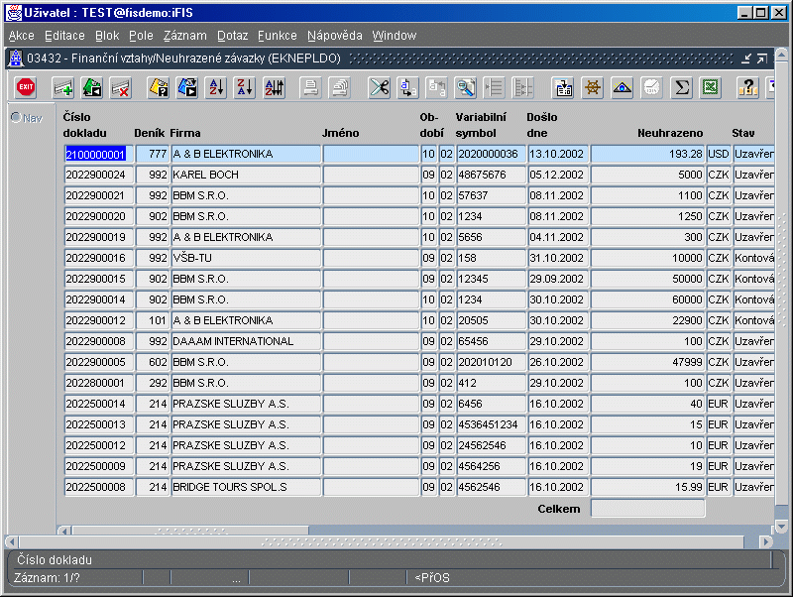Click the table's horizontal scrollbar left arrow
Image resolution: width=793 pixels, height=597 pixels.
pos(64,531)
